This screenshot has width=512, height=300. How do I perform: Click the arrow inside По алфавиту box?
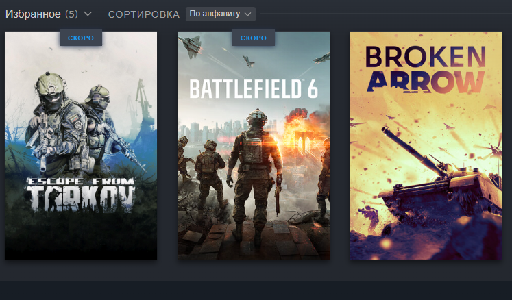248,14
